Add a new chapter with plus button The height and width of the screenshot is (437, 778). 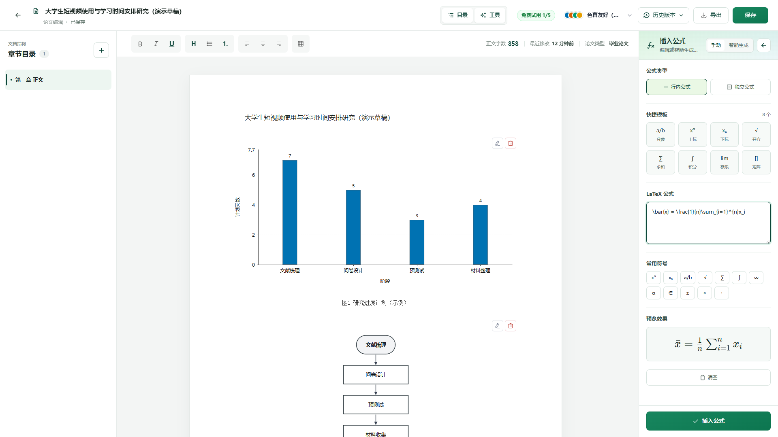point(101,51)
